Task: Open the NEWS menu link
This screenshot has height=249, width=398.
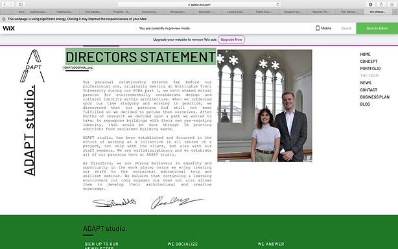Action: [366, 83]
